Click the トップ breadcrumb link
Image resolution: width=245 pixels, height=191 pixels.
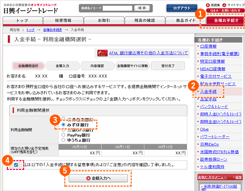pyautogui.click(x=31, y=30)
